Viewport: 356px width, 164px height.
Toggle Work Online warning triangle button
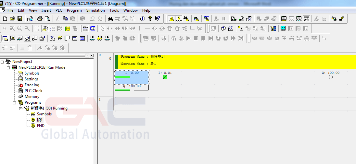click(x=172, y=18)
